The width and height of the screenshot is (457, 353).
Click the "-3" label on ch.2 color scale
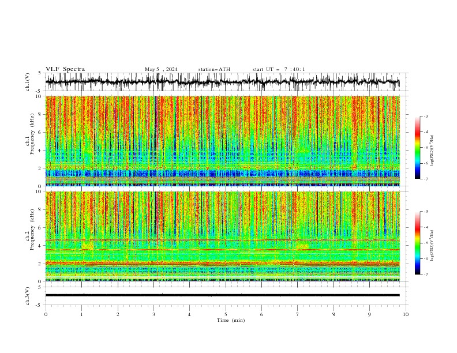pos(426,212)
